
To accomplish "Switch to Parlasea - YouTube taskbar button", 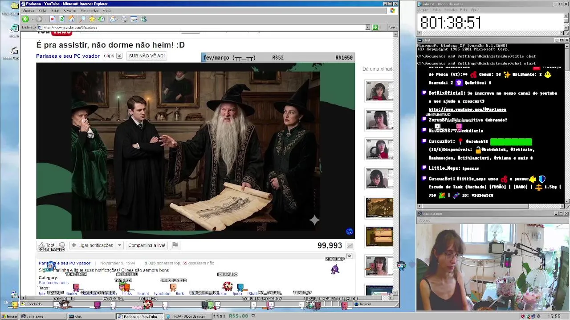I will click(x=139, y=316).
